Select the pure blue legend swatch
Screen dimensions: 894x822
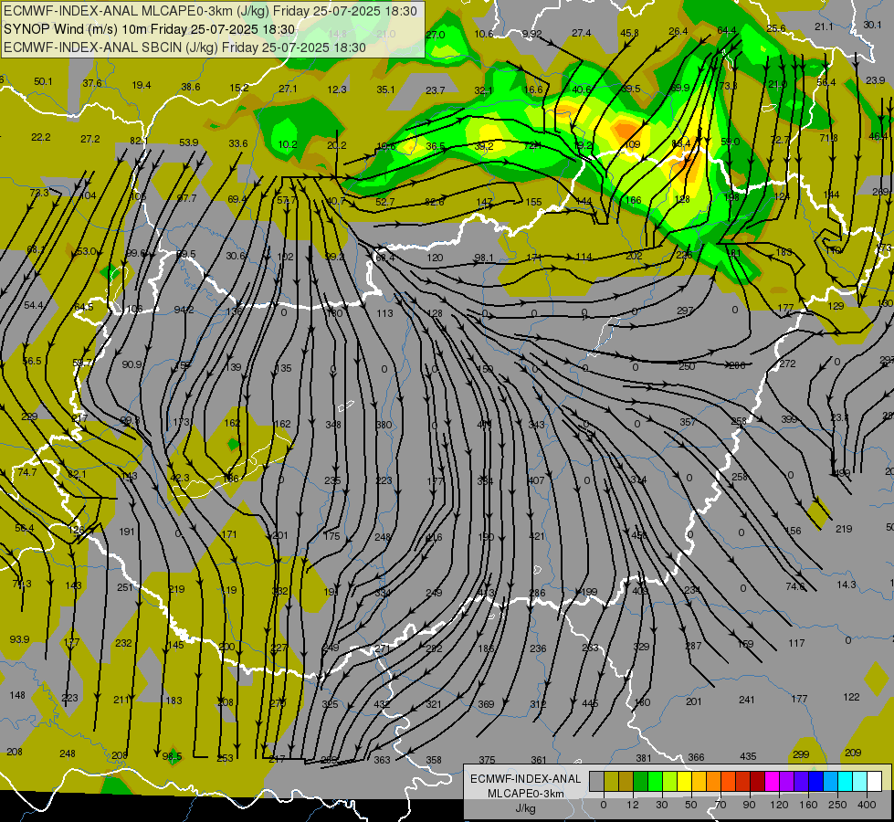816,781
